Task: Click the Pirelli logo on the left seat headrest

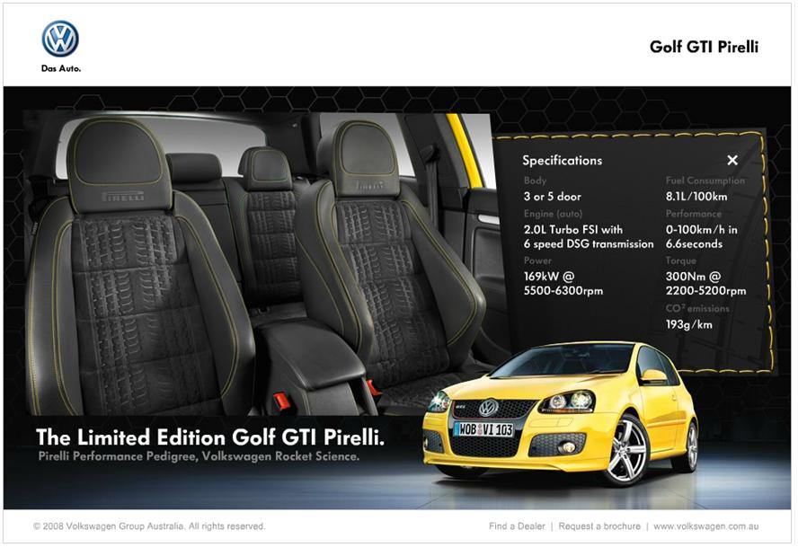Action: click(x=123, y=195)
